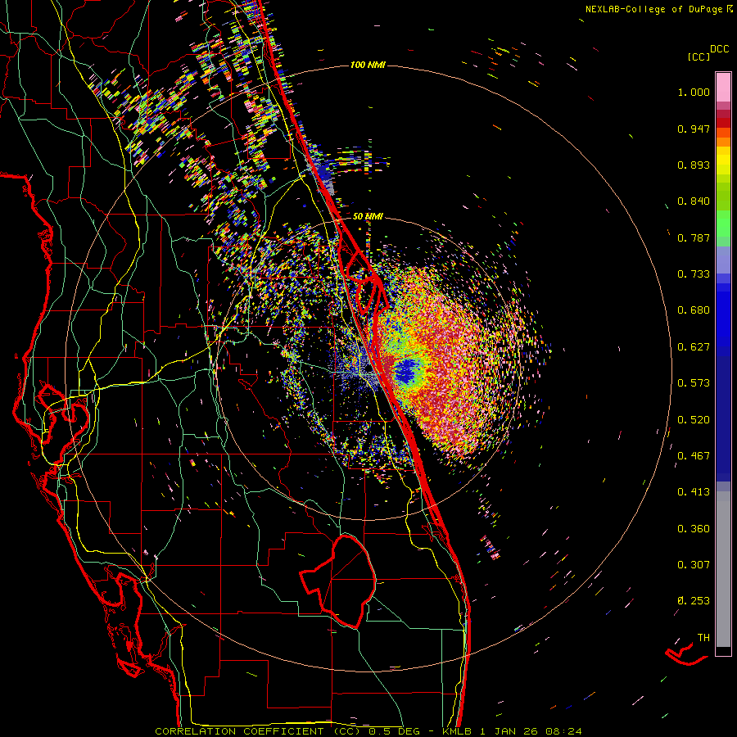Click the dark blue low-CC core offshore of radar
The width and height of the screenshot is (737, 737).
tap(406, 371)
